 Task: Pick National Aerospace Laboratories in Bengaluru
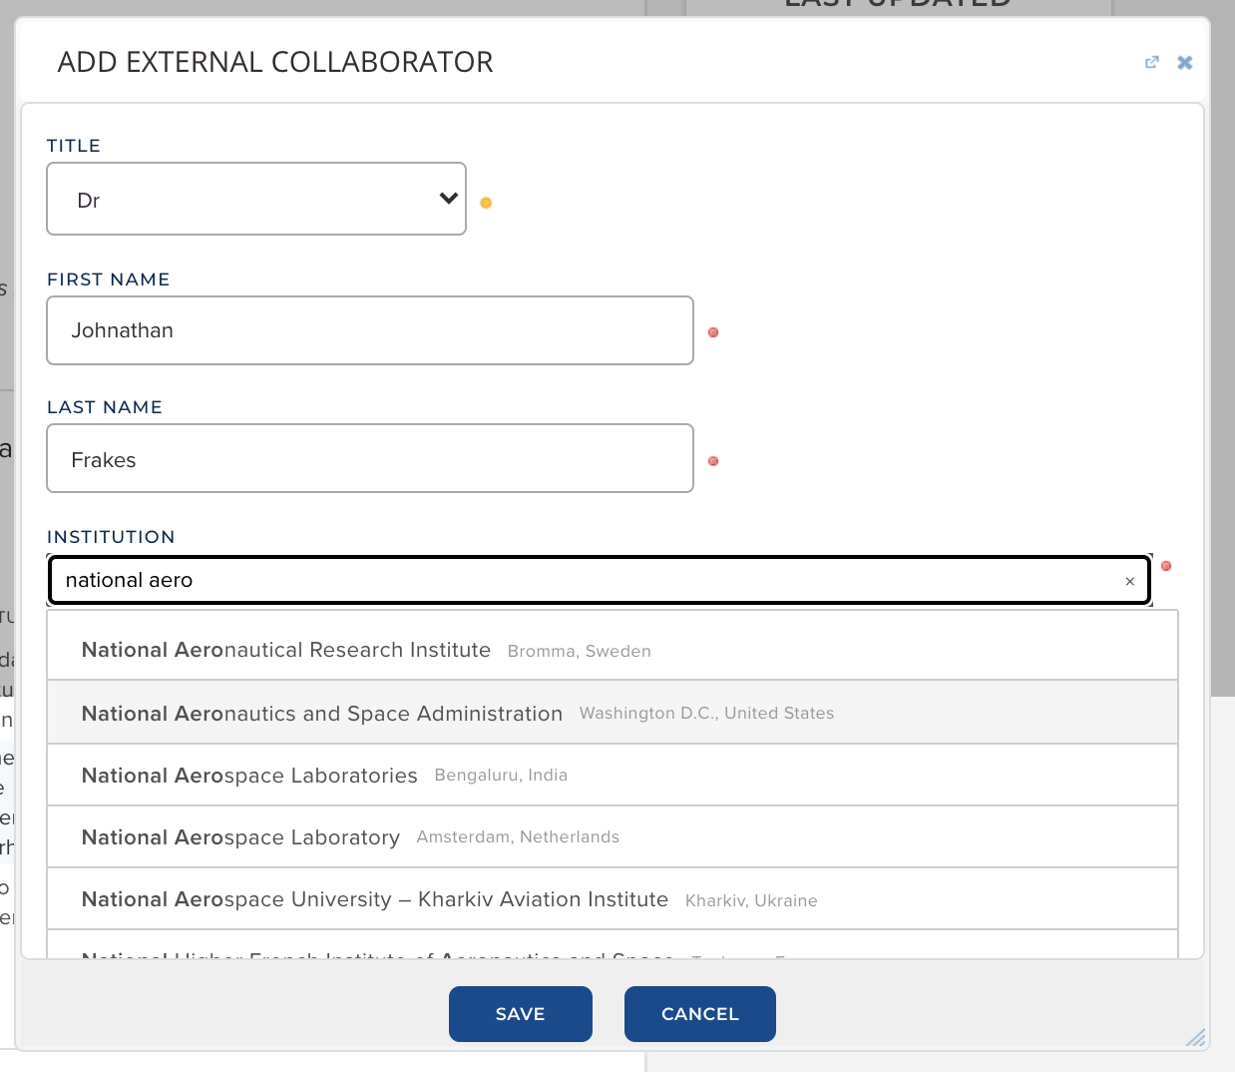[x=249, y=776]
